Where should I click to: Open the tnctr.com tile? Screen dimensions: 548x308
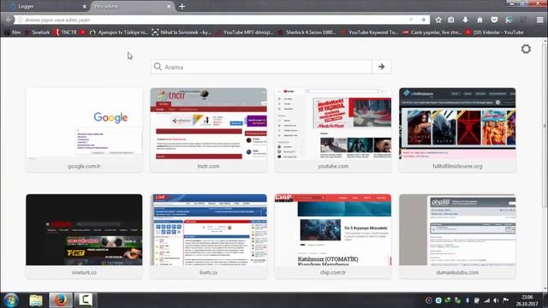point(209,130)
